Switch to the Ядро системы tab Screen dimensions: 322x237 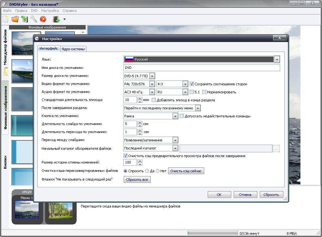pos(73,49)
